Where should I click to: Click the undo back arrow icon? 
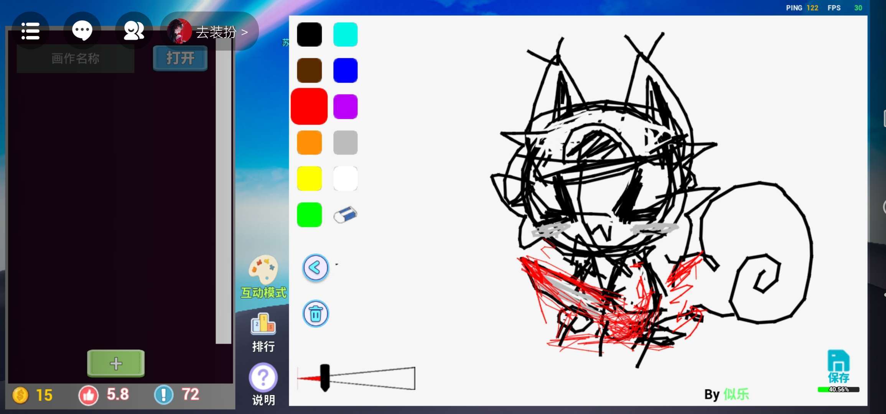tap(316, 268)
